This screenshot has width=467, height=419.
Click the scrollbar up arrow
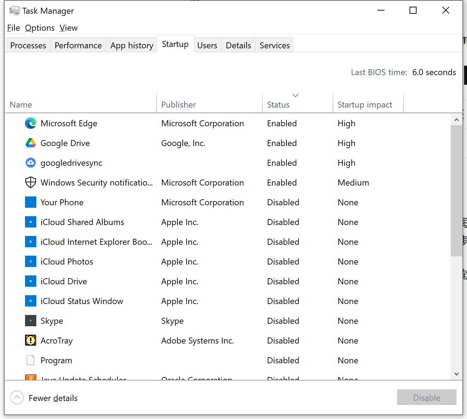456,120
